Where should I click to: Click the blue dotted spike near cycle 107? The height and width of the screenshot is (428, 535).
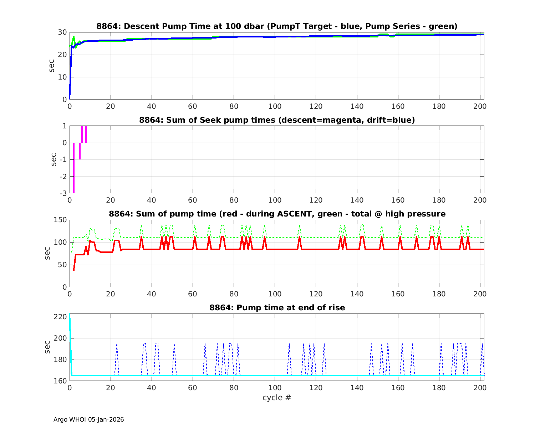pos(289,345)
